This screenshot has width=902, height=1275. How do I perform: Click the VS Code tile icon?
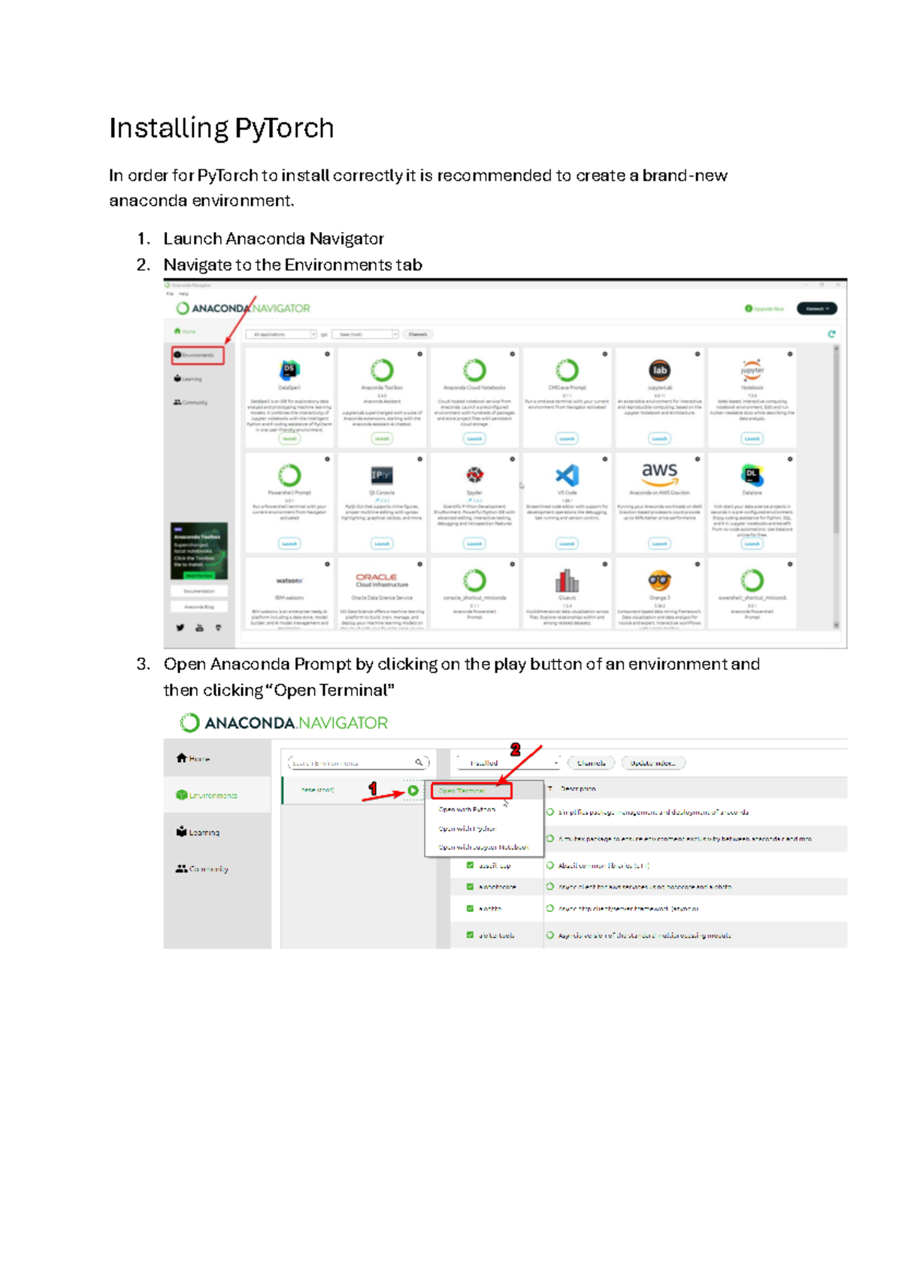567,475
